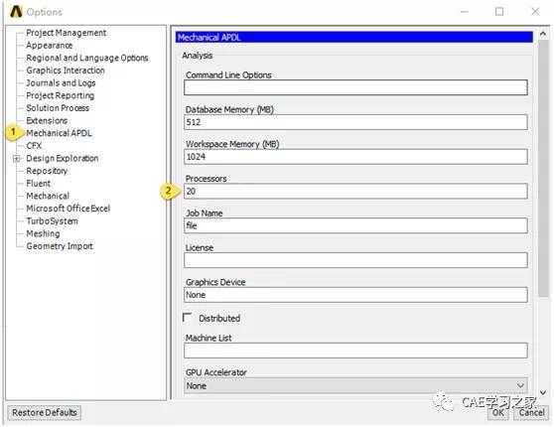Select Mechanical APDL in the options tree
Screen dimensions: 554x427
coord(59,133)
